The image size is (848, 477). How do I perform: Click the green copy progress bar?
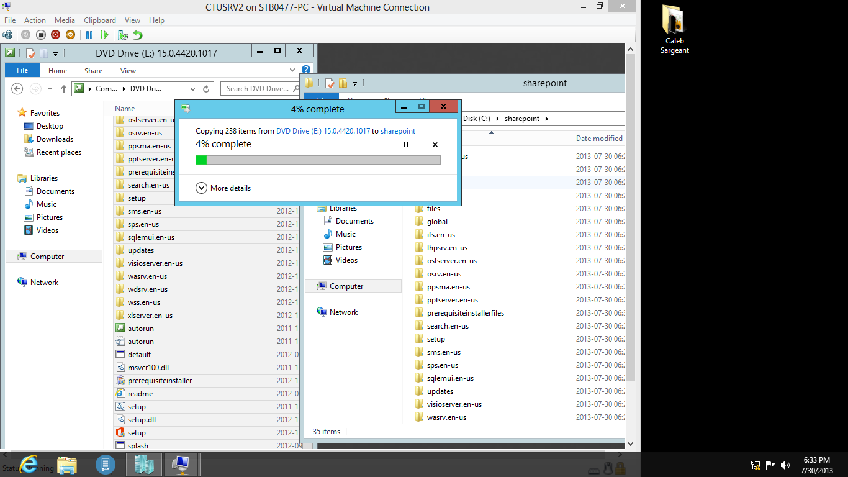[x=318, y=160]
